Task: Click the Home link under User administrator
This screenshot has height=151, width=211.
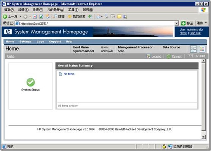Action: (x=183, y=33)
